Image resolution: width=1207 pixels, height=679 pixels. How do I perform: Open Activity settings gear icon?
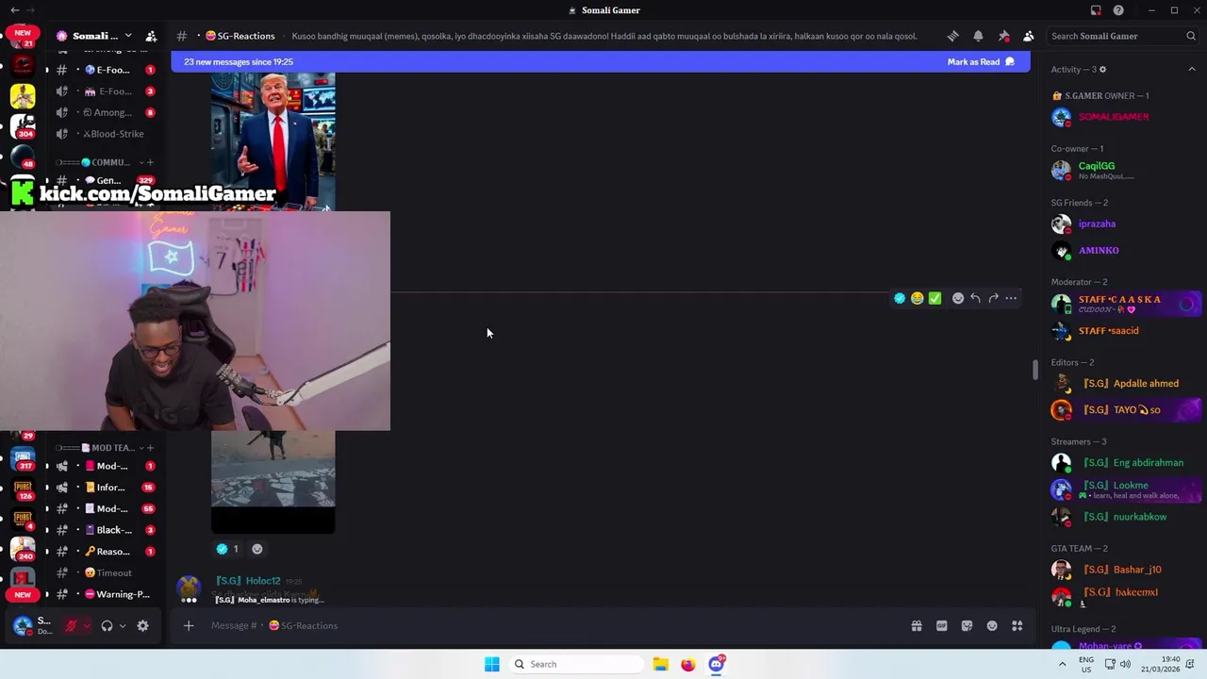pyautogui.click(x=1102, y=69)
